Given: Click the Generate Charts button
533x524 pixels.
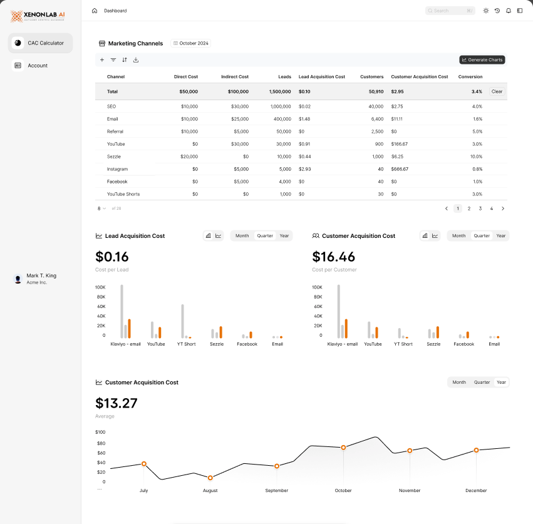Looking at the screenshot, I should pos(482,59).
